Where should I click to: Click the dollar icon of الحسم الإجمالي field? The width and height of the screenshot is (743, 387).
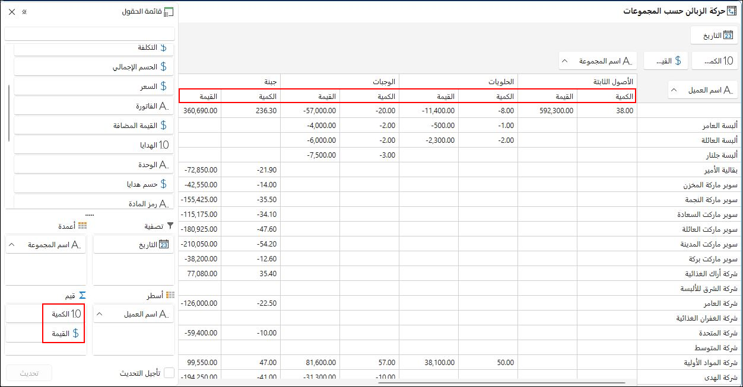click(164, 67)
